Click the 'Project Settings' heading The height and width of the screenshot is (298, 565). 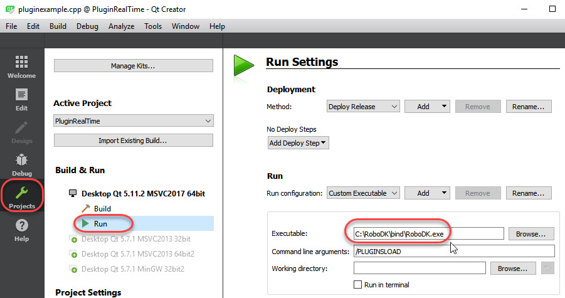coord(88,292)
